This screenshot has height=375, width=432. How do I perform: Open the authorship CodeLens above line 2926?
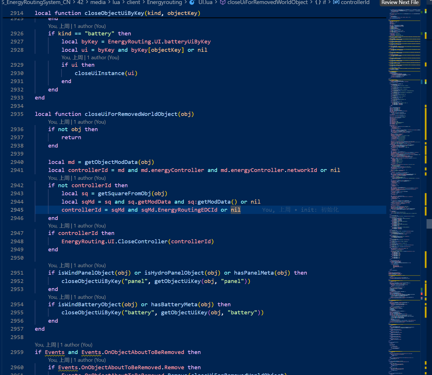(x=77, y=26)
